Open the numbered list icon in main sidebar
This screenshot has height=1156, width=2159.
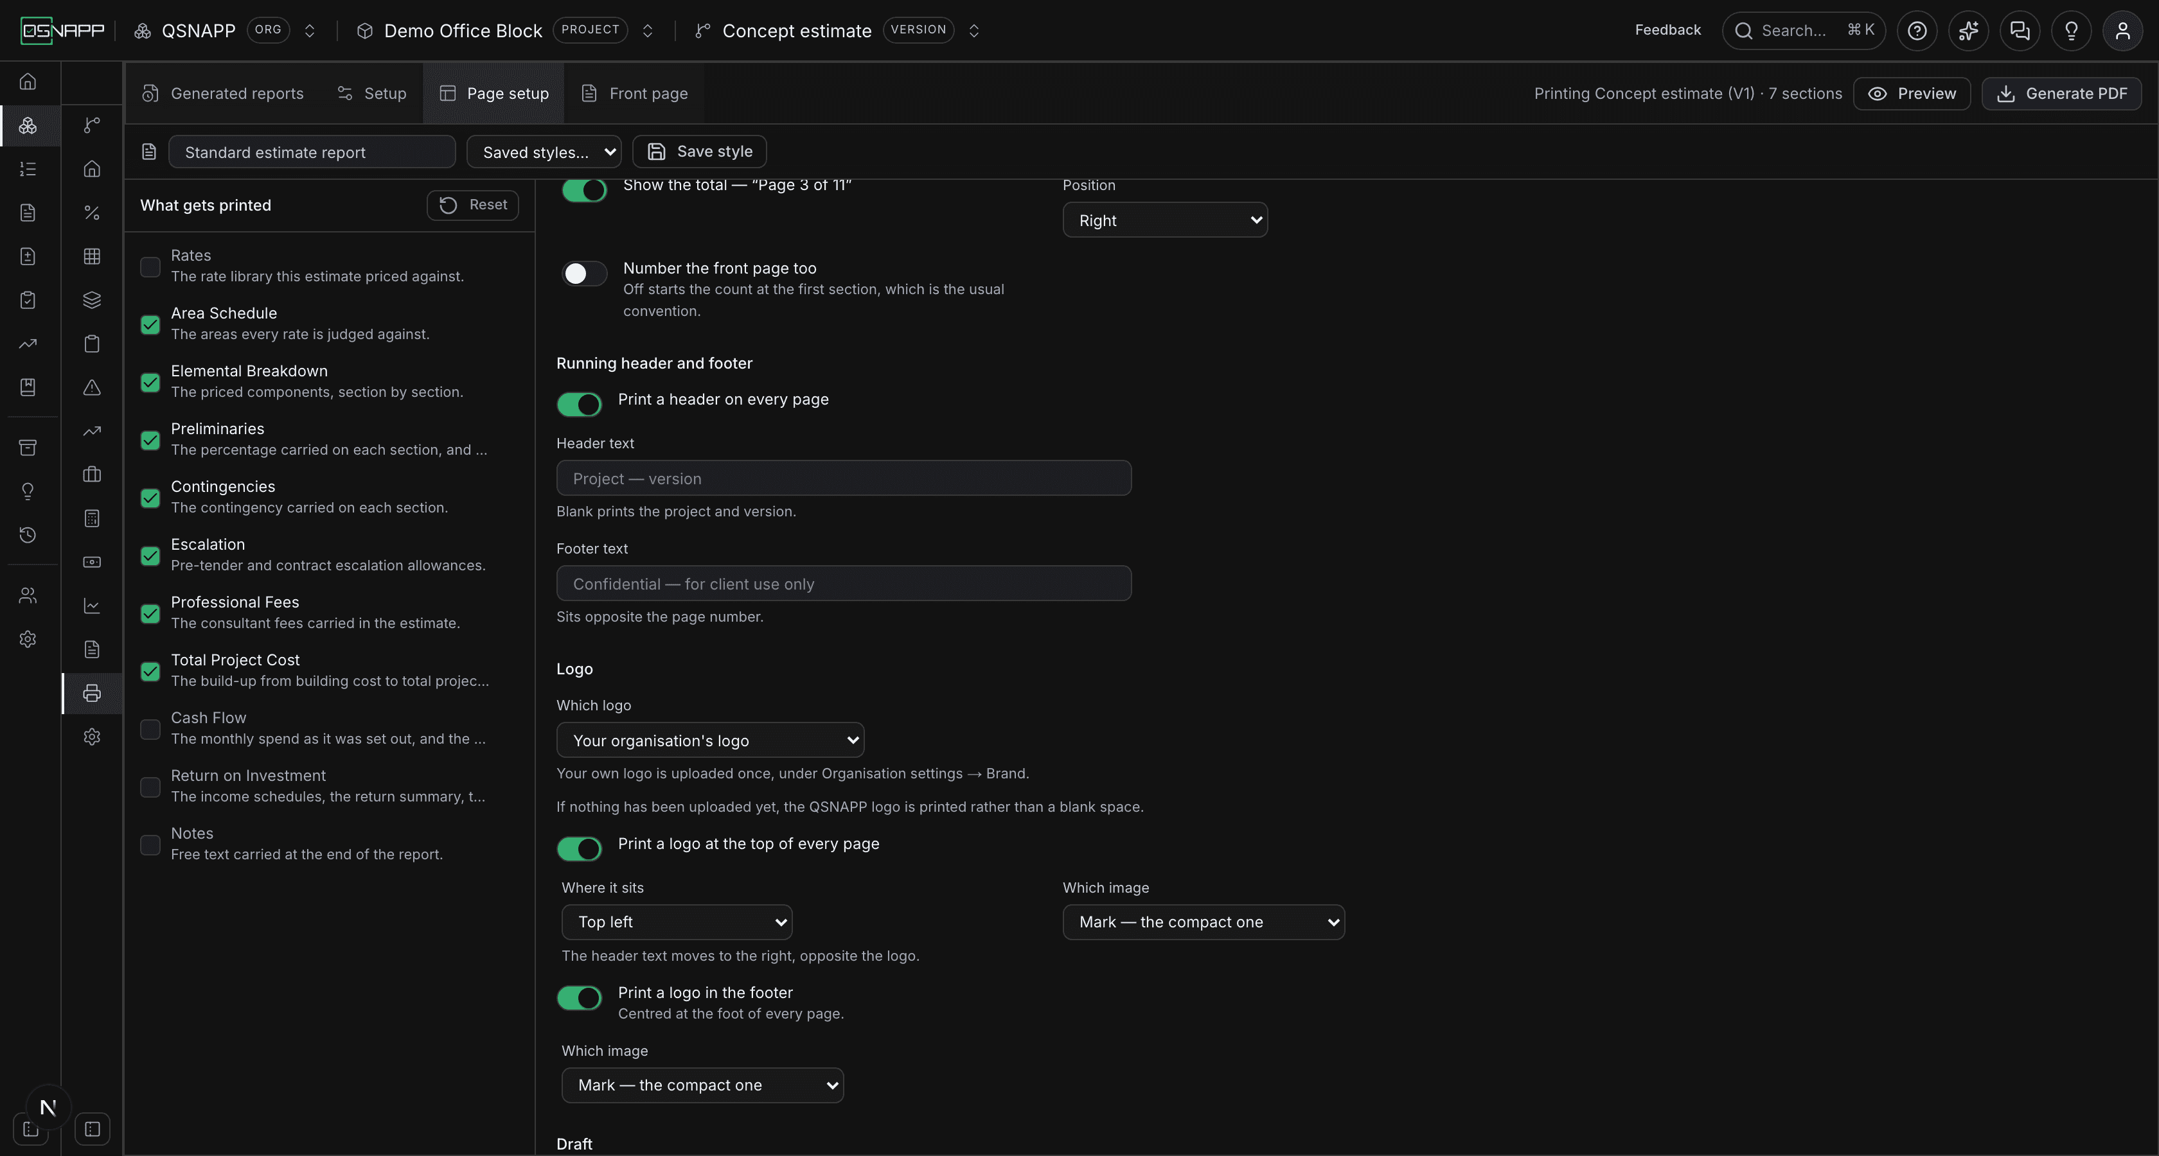pyautogui.click(x=28, y=169)
